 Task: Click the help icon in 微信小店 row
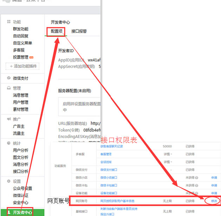pyautogui.click(x=196, y=178)
